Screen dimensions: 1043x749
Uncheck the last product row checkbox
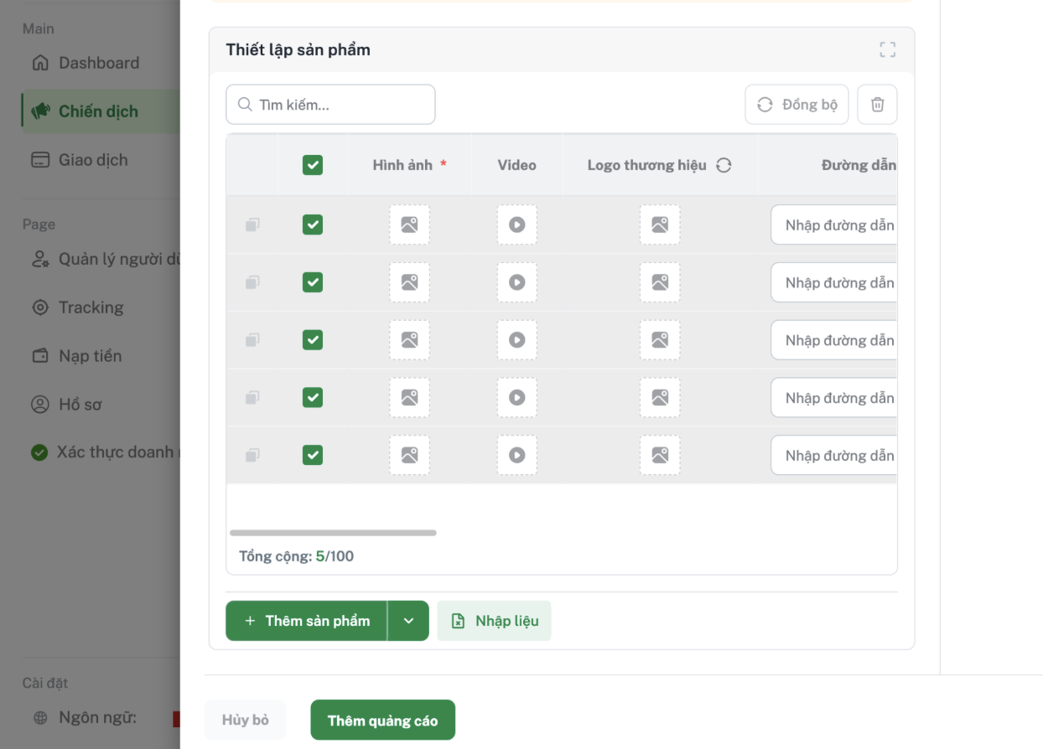point(313,455)
